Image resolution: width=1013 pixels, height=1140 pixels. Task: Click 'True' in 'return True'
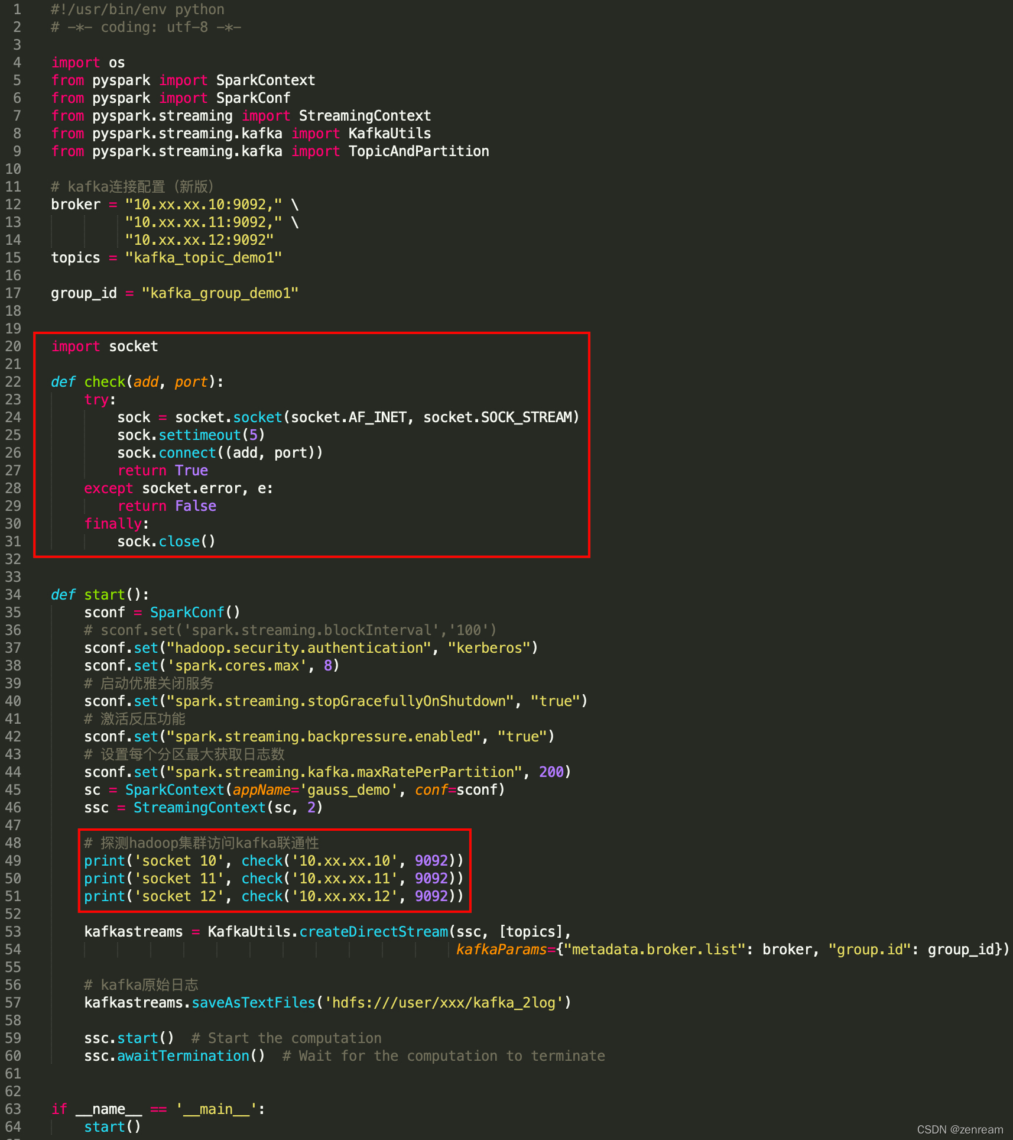coord(191,471)
